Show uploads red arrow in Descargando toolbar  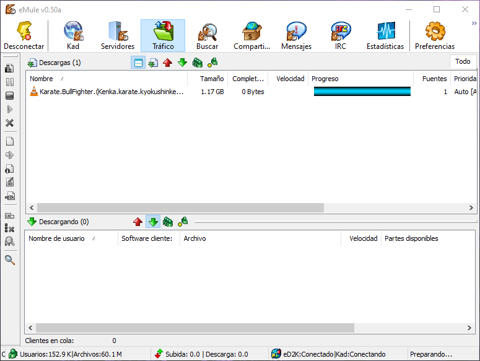(x=138, y=222)
